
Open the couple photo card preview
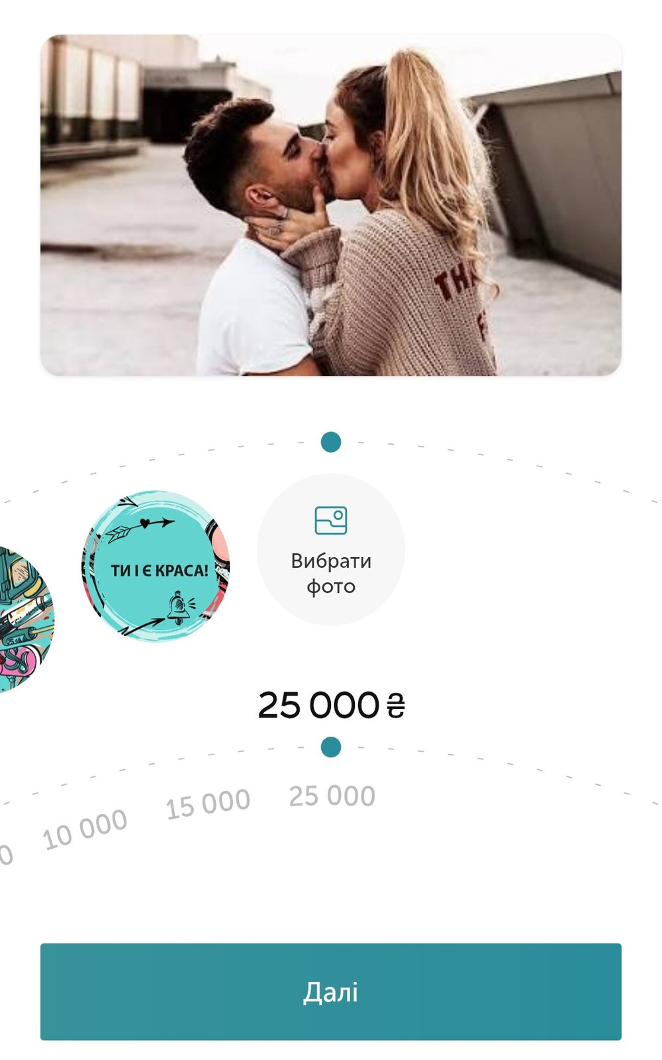tap(330, 205)
